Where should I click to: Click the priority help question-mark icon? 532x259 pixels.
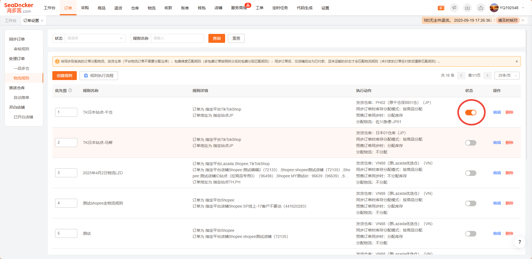70,90
